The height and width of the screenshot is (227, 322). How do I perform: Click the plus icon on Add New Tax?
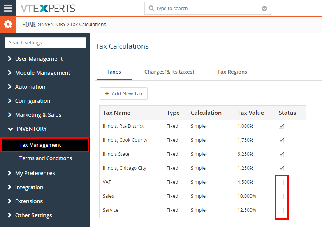(107, 93)
